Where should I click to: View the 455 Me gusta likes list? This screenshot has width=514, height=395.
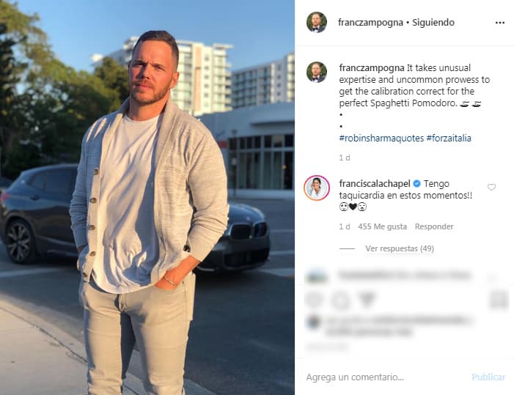382,226
